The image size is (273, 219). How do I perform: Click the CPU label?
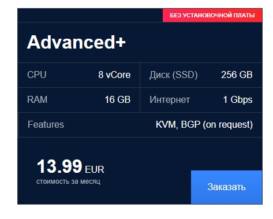[x=37, y=75]
